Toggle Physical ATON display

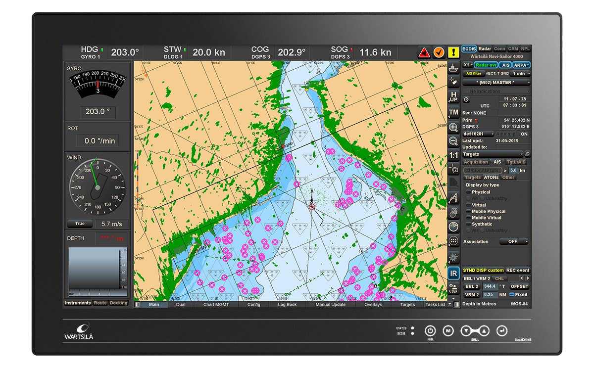(468, 192)
